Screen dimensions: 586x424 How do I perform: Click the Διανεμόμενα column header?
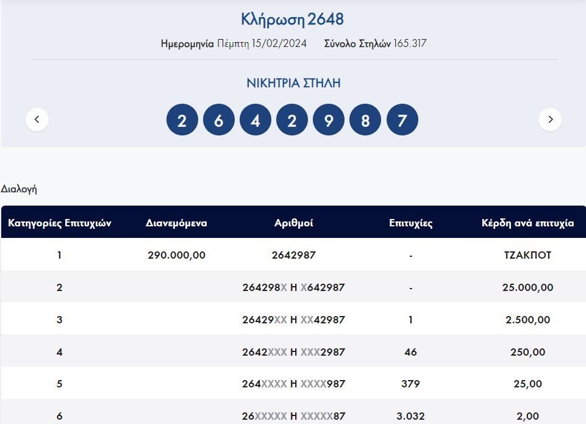click(176, 223)
